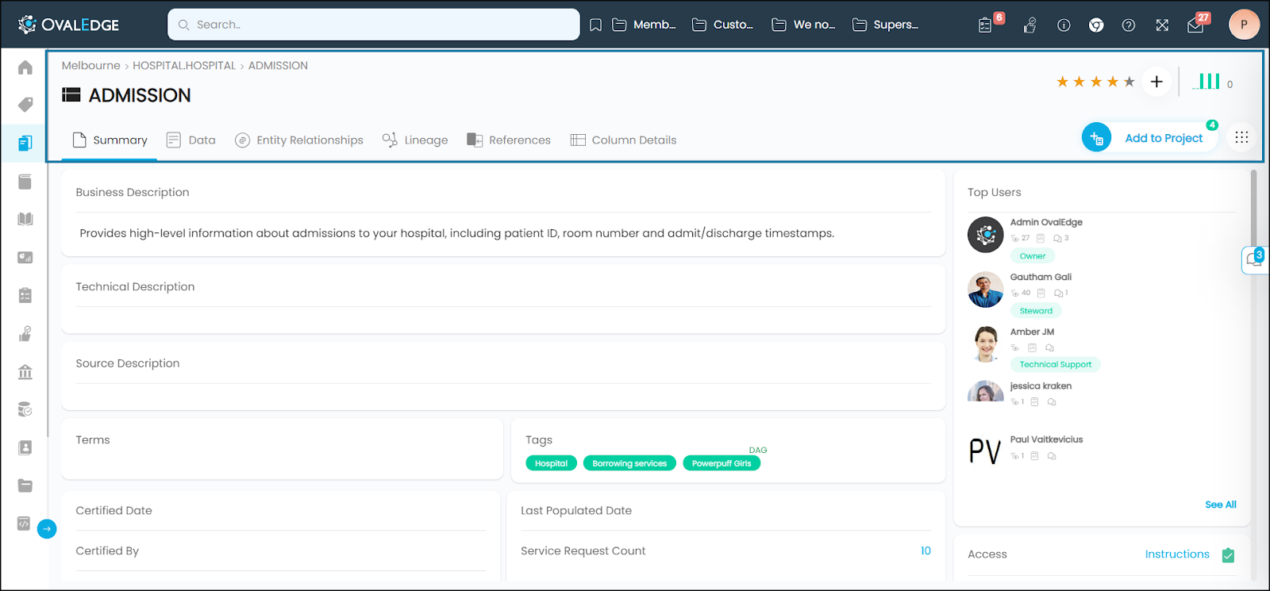
Task: Select Gautham Gali user avatar
Action: 986,290
